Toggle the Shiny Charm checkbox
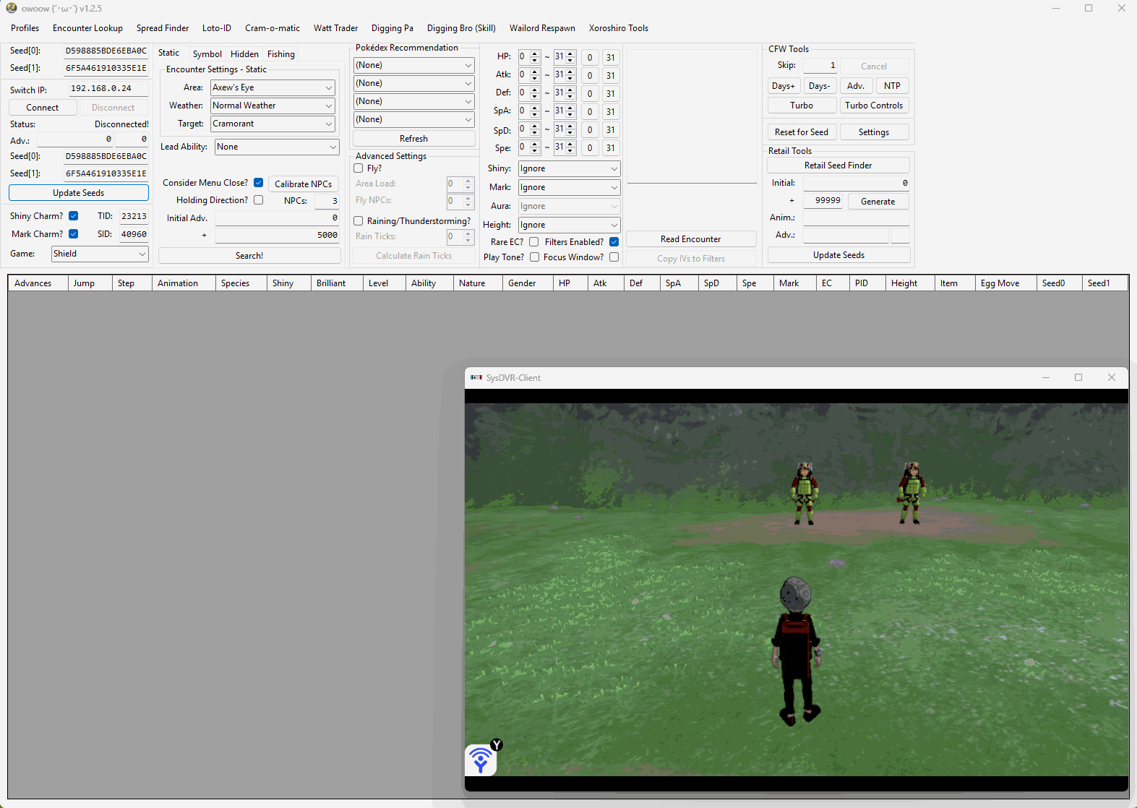This screenshot has height=808, width=1137. coord(74,216)
